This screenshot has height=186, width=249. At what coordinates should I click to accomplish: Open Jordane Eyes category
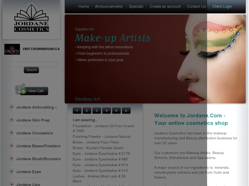(28, 172)
